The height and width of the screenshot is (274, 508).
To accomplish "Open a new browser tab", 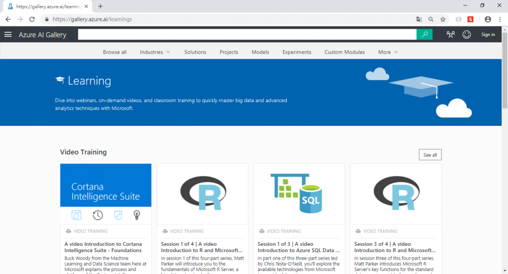I will coord(100,6).
